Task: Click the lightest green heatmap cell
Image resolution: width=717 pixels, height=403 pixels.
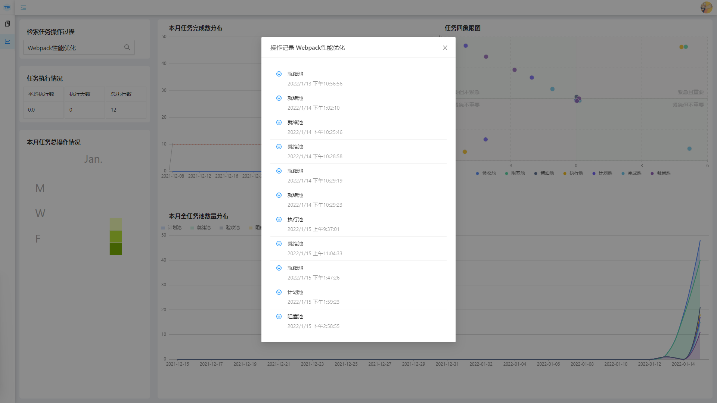Action: tap(115, 224)
